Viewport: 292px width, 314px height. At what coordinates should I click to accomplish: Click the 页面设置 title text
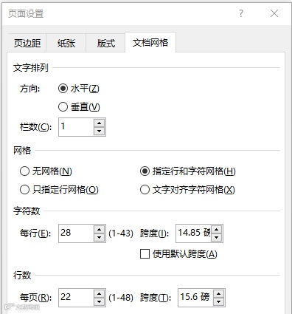pos(26,14)
